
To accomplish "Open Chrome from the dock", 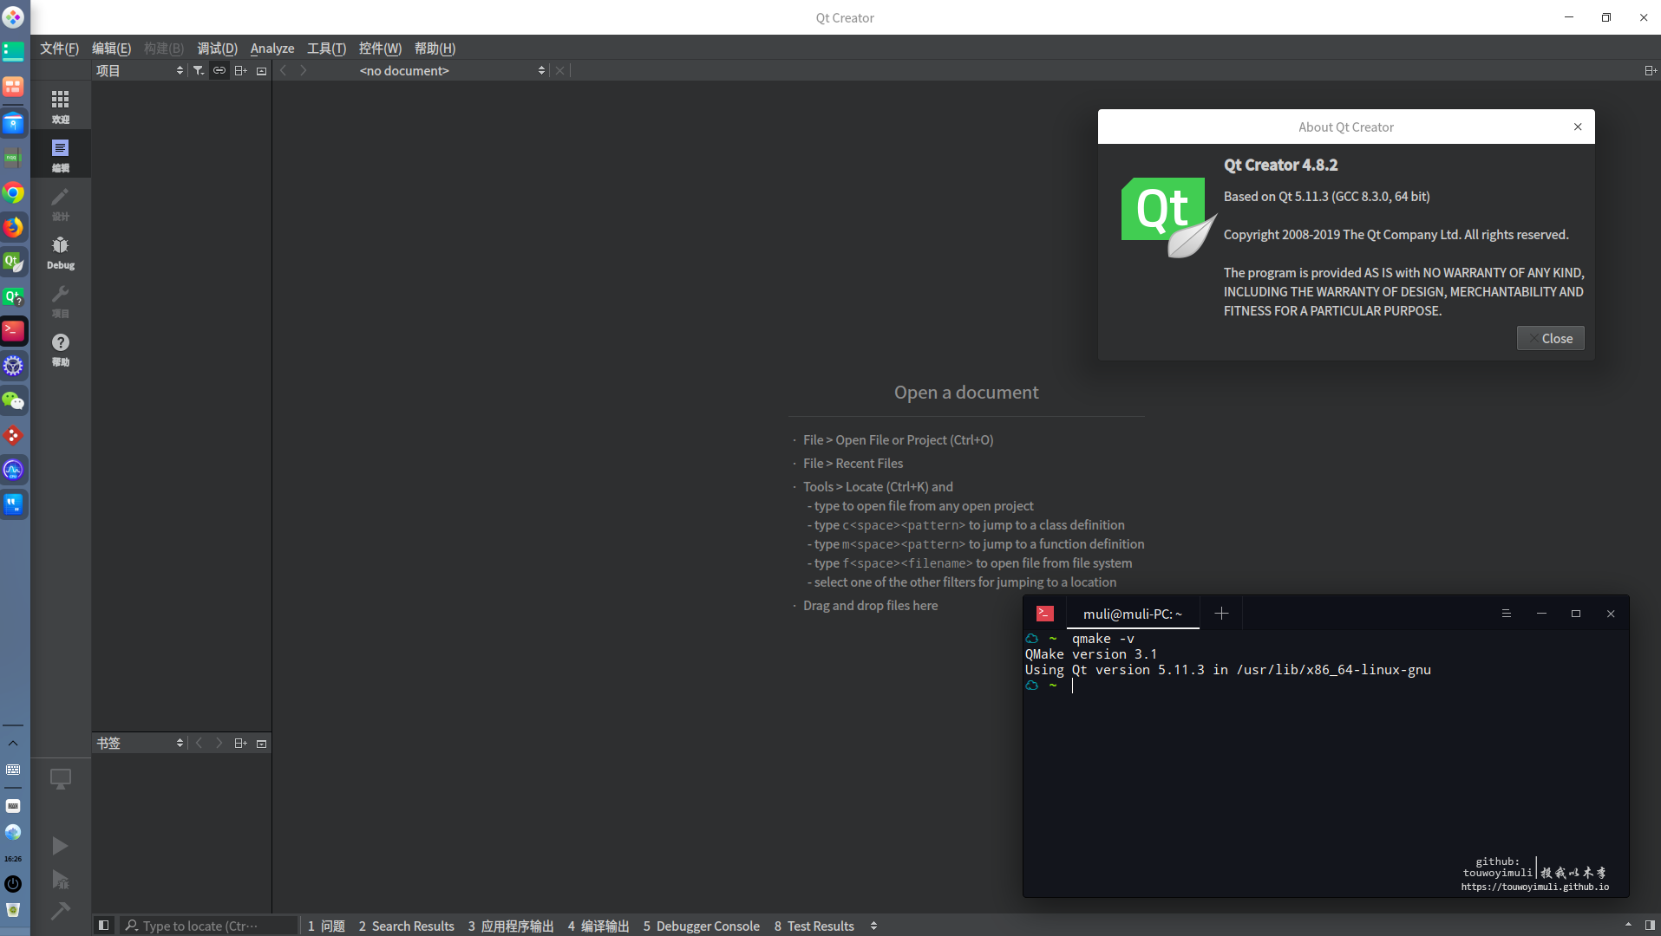I will (x=13, y=192).
